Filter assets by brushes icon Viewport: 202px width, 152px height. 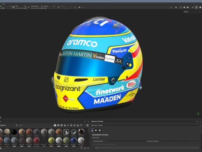pos(68,125)
